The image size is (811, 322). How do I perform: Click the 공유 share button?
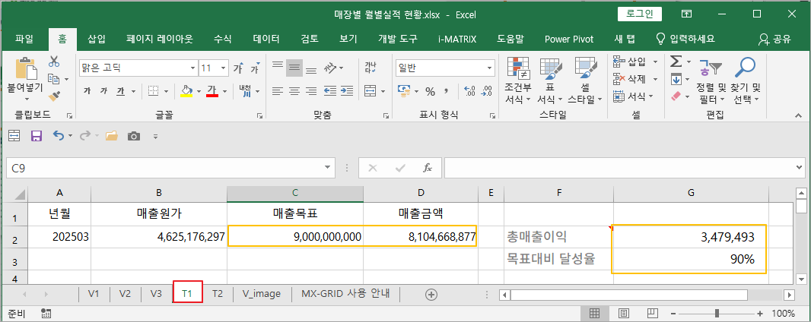point(775,39)
